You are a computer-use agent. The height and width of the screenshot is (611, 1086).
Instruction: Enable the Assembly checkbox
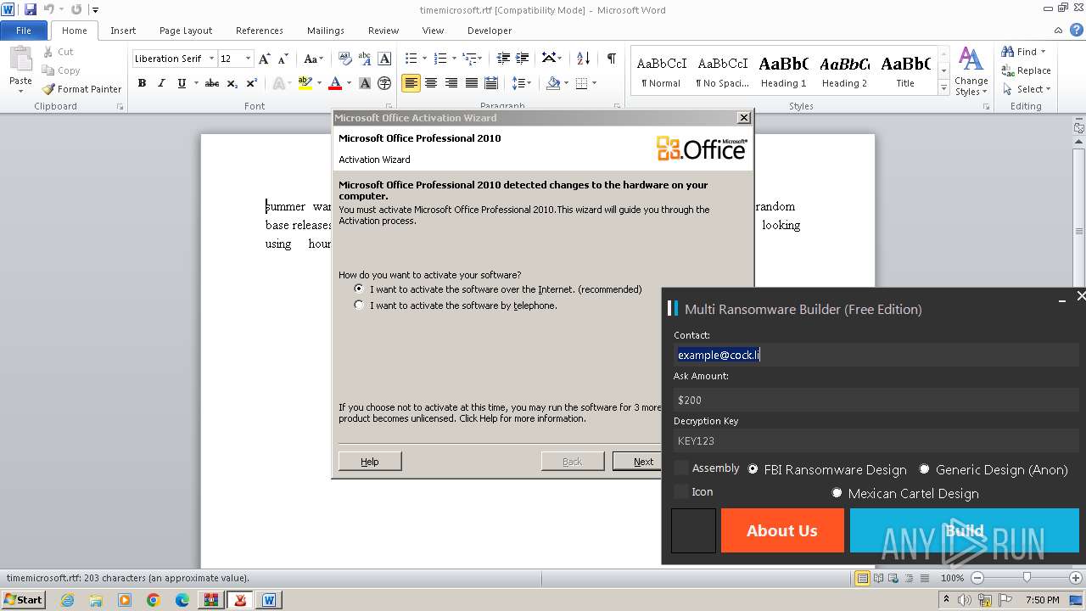point(681,468)
